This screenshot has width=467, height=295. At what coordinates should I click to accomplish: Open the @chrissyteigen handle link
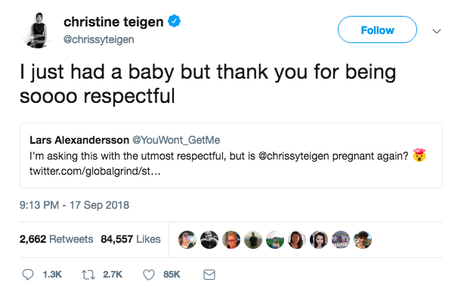pyautogui.click(x=98, y=39)
